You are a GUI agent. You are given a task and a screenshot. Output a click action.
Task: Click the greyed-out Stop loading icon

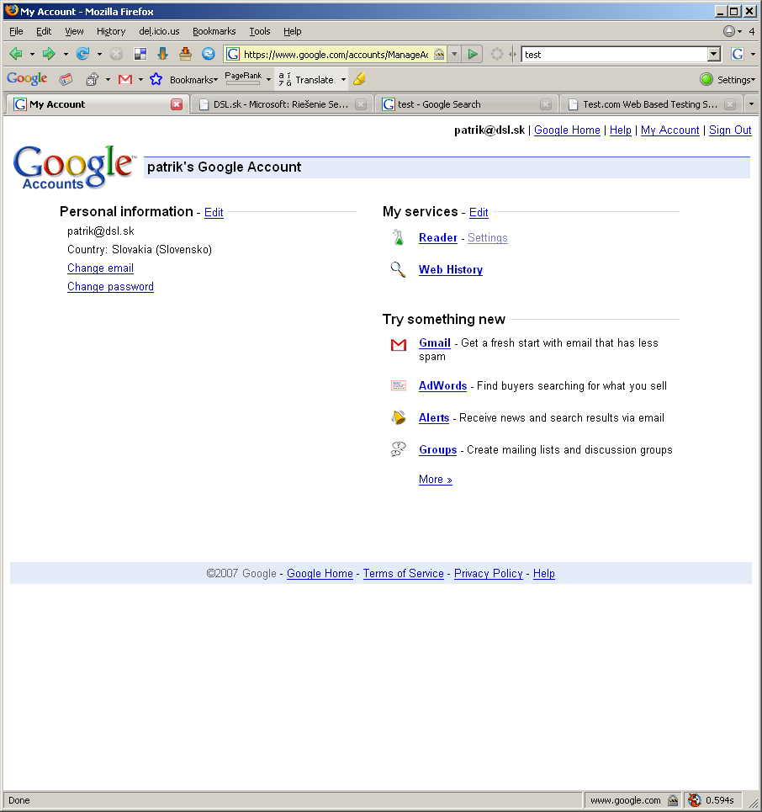click(x=116, y=53)
